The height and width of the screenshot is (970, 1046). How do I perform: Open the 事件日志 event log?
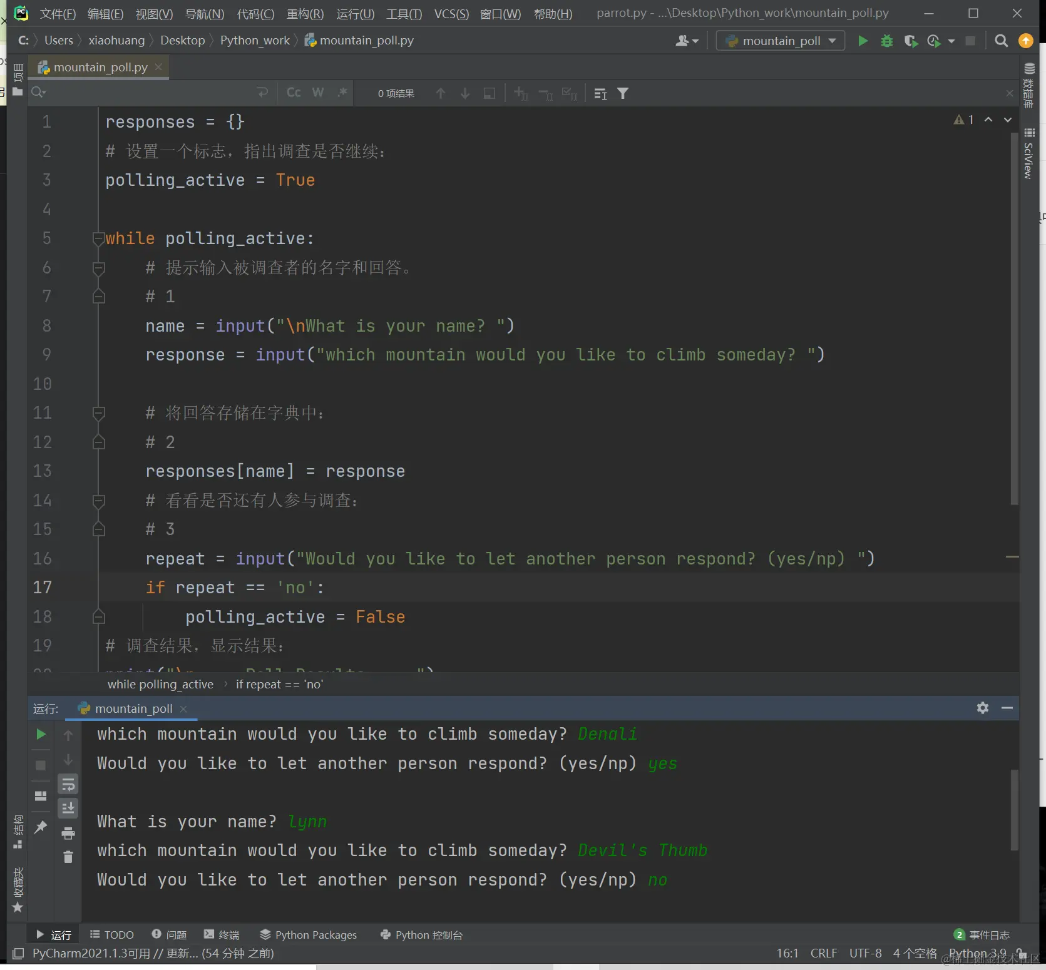(x=982, y=934)
